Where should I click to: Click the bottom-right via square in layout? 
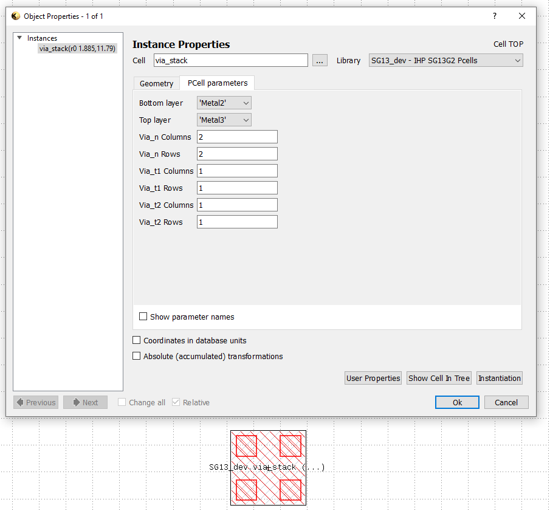click(x=290, y=490)
